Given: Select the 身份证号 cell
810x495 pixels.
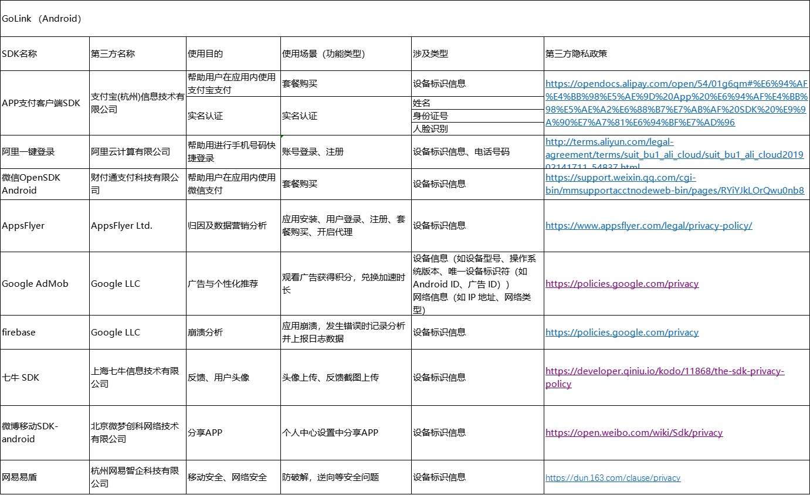Looking at the screenshot, I should pyautogui.click(x=431, y=116).
